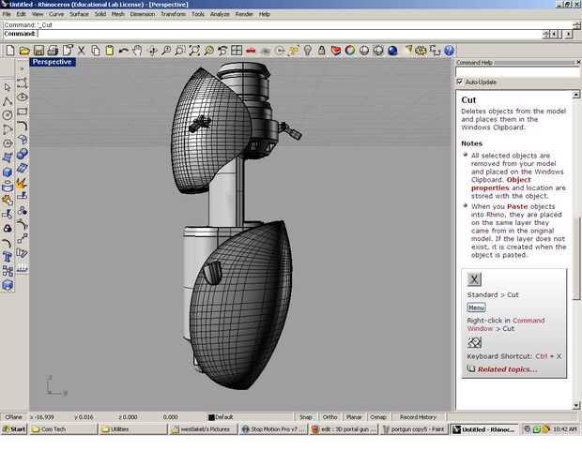582x465 pixels.
Task: Toggle Snap in the status bar
Action: [x=306, y=417]
